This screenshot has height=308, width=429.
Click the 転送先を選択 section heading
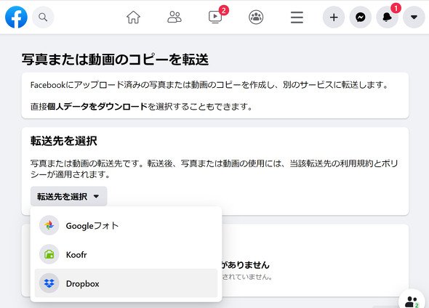pyautogui.click(x=64, y=141)
